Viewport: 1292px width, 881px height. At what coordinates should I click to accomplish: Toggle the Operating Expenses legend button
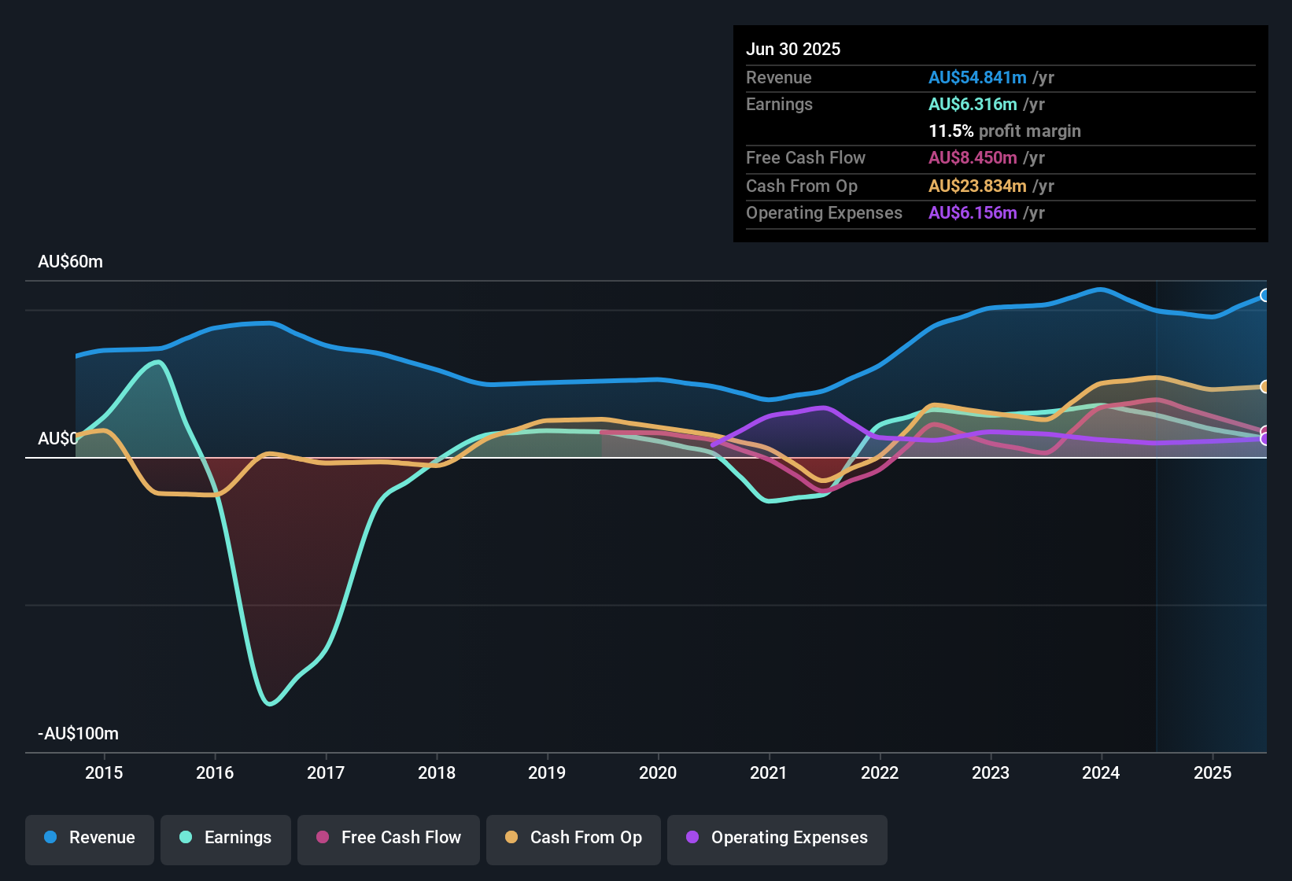pyautogui.click(x=777, y=839)
